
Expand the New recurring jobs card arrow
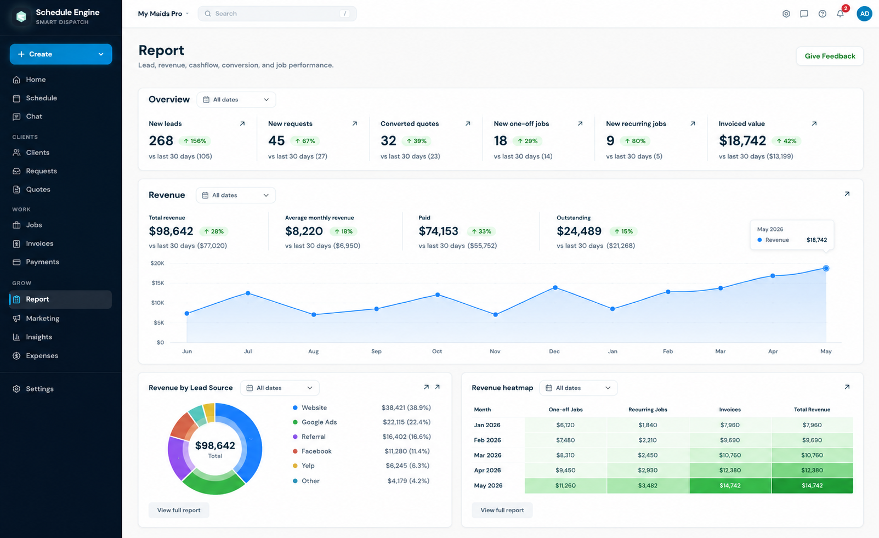[x=693, y=123]
